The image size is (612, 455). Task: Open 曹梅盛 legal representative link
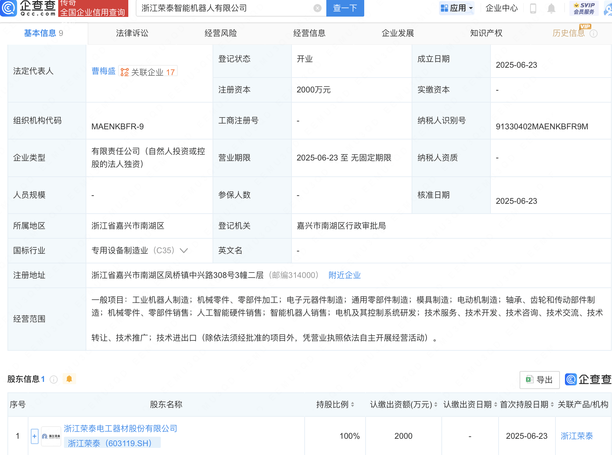click(x=103, y=71)
